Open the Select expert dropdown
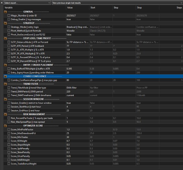 (x=27, y=3)
